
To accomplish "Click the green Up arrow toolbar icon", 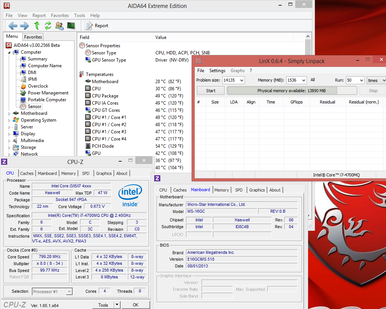I will (x=37, y=26).
